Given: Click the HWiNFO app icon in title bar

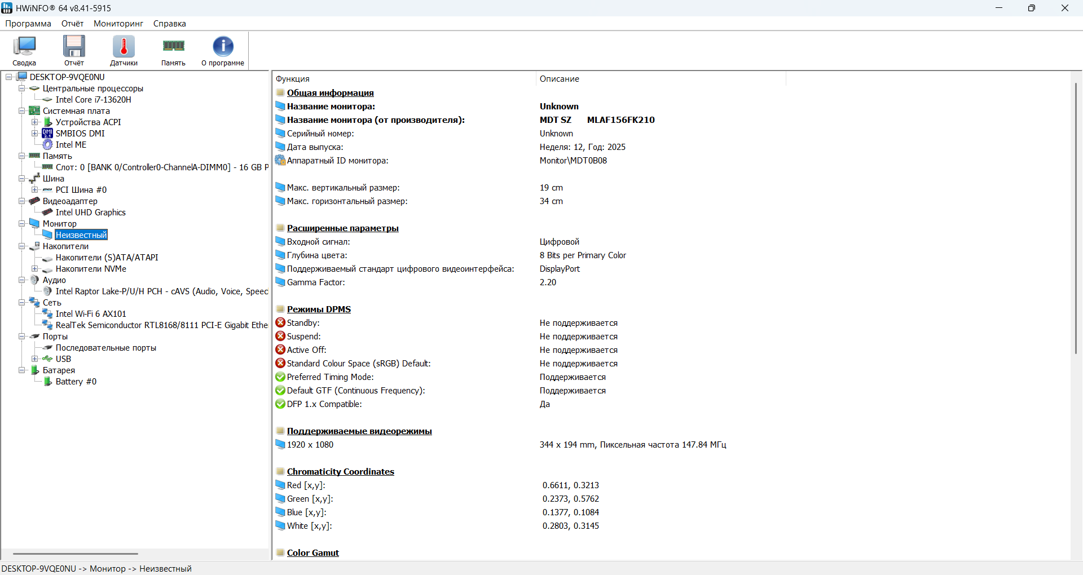Looking at the screenshot, I should coord(7,8).
